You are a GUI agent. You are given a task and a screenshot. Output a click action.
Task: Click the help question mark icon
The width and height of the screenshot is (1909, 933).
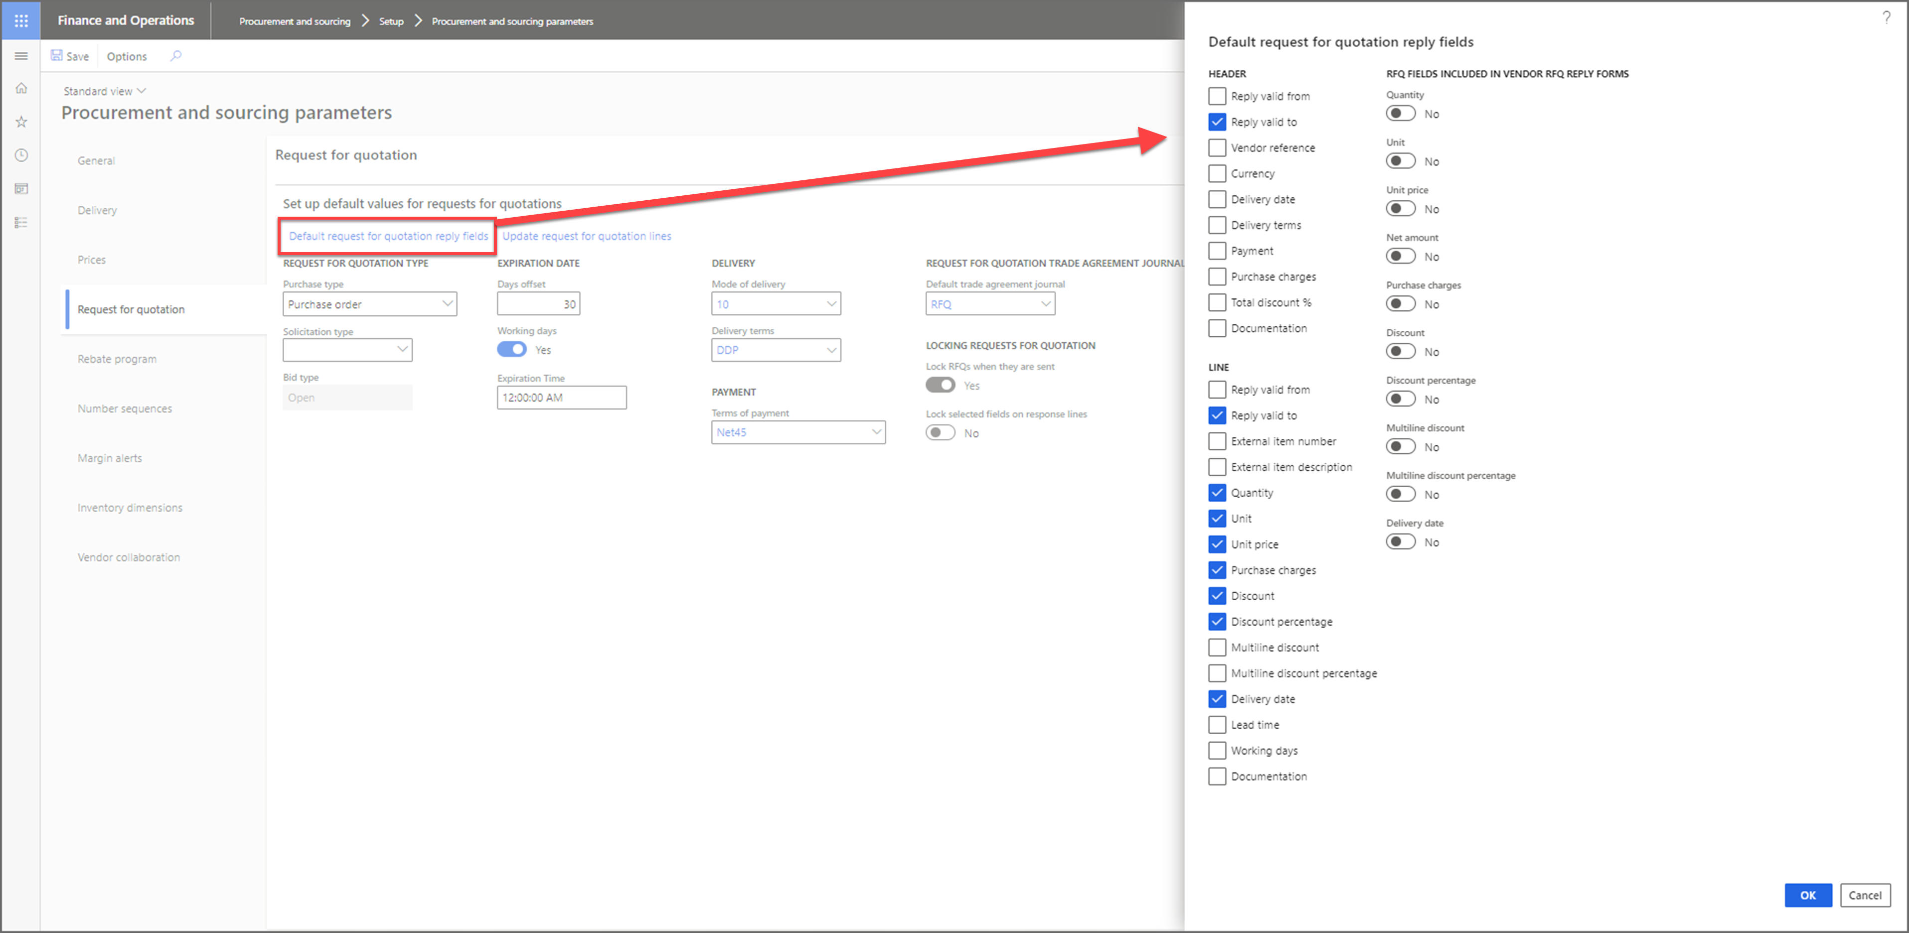click(x=1886, y=18)
